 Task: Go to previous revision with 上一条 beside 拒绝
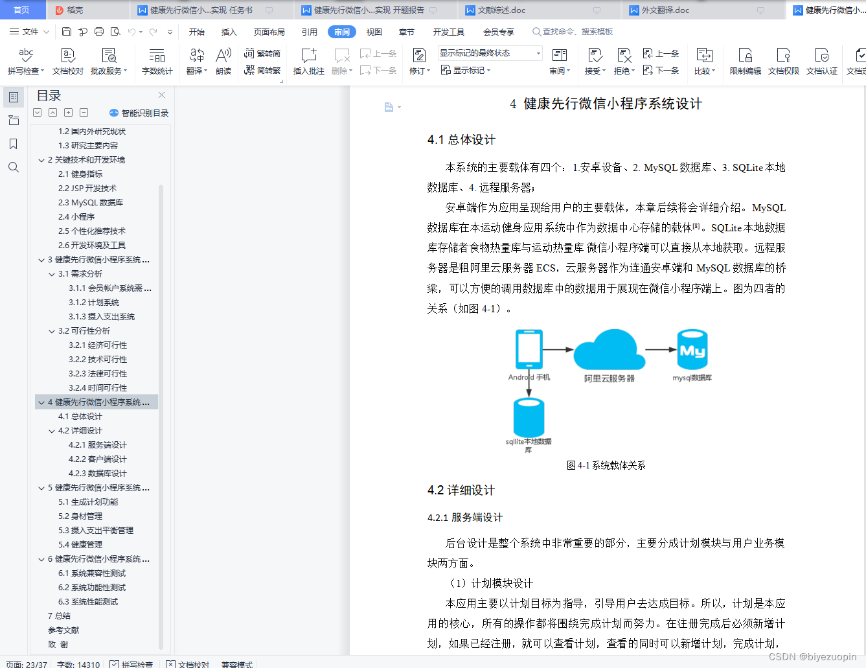[x=661, y=53]
